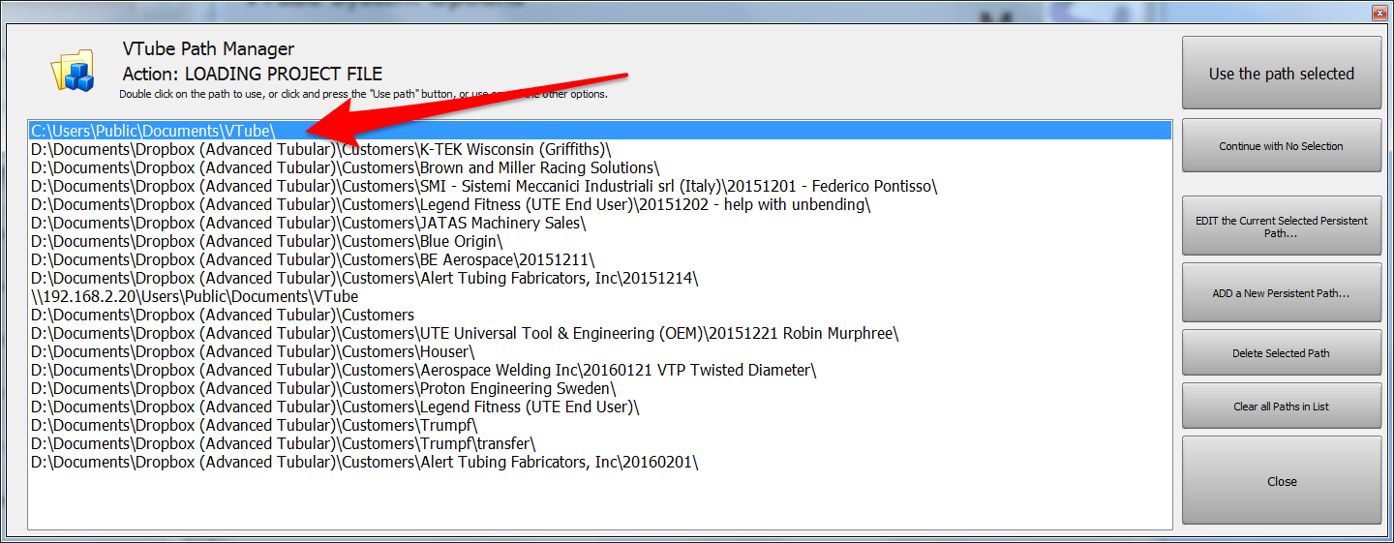1394x543 pixels.
Task: Open EDIT the Current Selected Persistent Path
Action: tap(1281, 226)
